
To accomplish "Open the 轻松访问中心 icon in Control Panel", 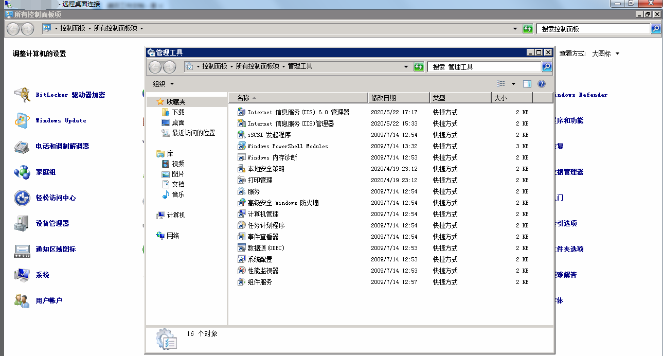I will tap(22, 198).
